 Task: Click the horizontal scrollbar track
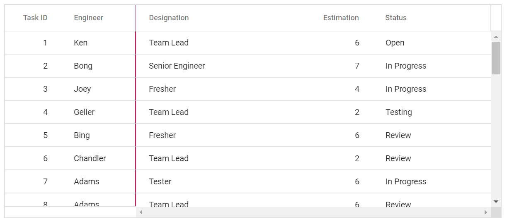313,212
